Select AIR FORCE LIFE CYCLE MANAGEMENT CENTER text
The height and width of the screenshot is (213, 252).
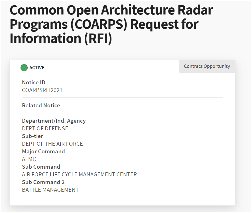pos(80,175)
